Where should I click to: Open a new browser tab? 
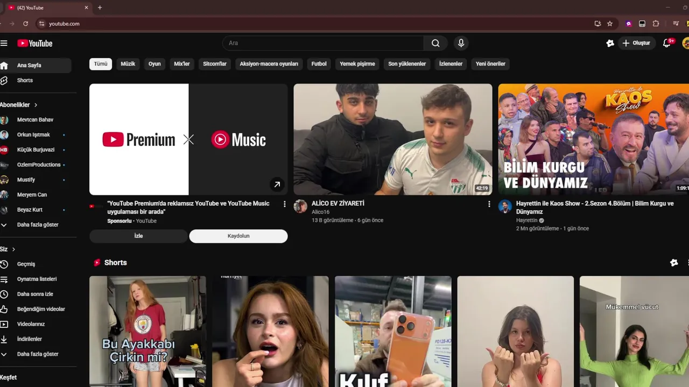[x=100, y=8]
